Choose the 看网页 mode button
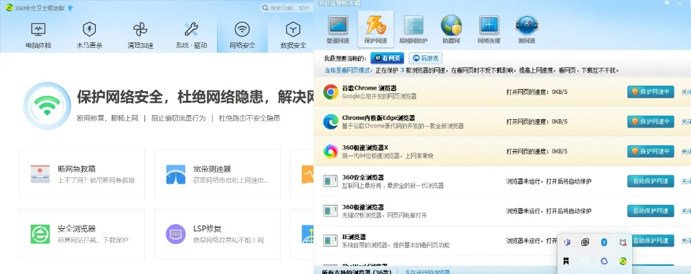The width and height of the screenshot is (691, 274). point(387,58)
